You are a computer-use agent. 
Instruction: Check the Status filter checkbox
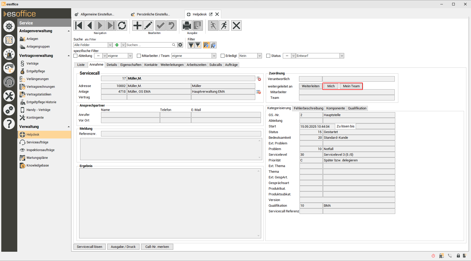pos(268,56)
